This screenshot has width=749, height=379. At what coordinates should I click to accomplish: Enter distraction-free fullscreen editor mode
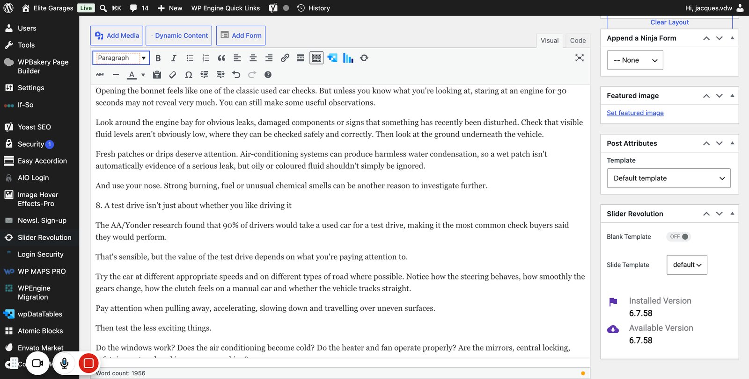click(580, 58)
